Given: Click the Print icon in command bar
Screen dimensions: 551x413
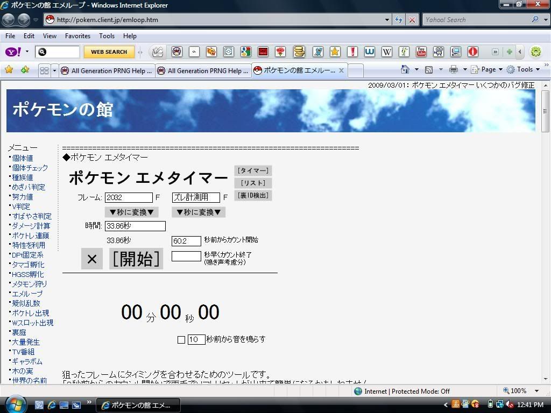Looking at the screenshot, I should [x=453, y=69].
